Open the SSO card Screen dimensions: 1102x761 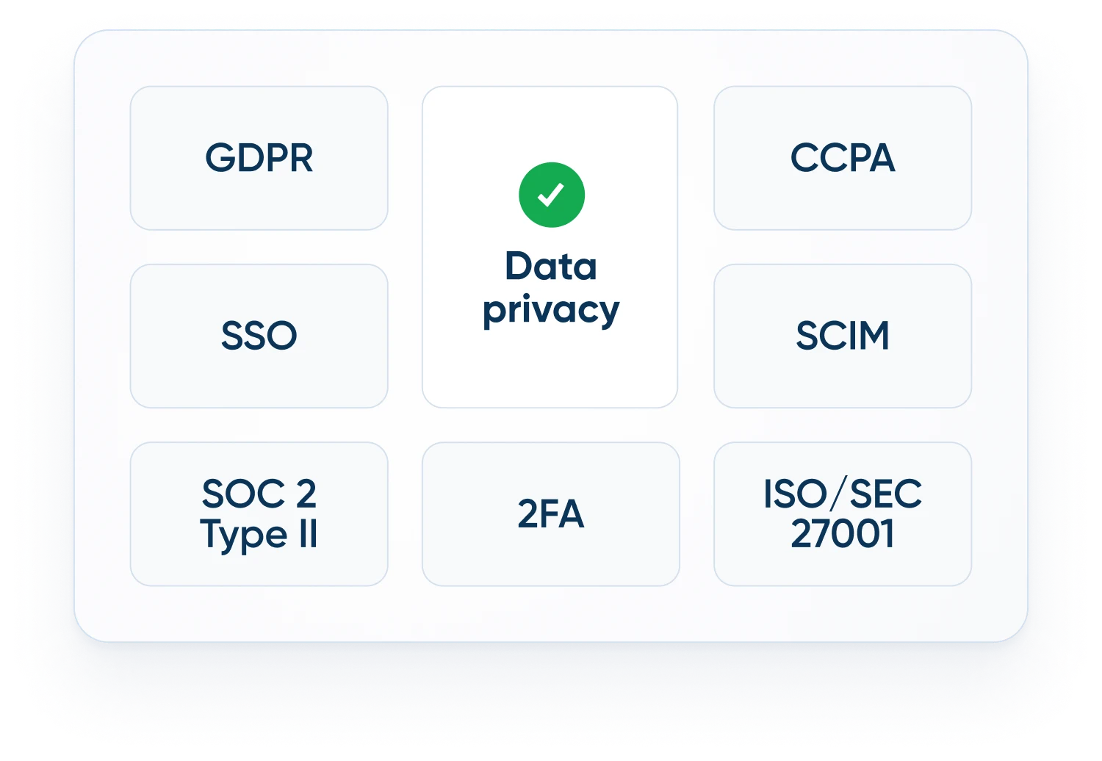(259, 336)
